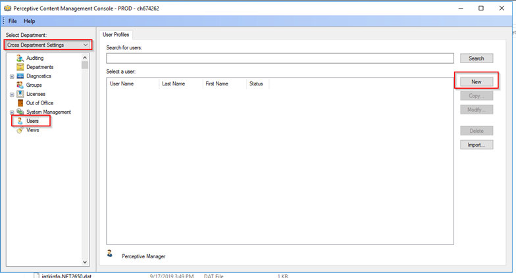This screenshot has width=516, height=278.
Task: Select Users label in the tree
Action: 33,121
